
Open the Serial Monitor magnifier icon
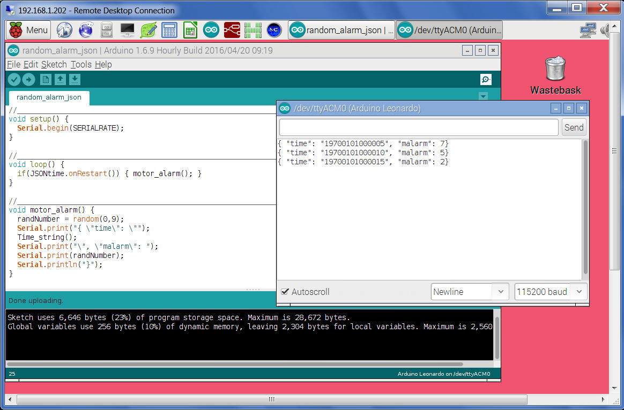click(x=486, y=80)
